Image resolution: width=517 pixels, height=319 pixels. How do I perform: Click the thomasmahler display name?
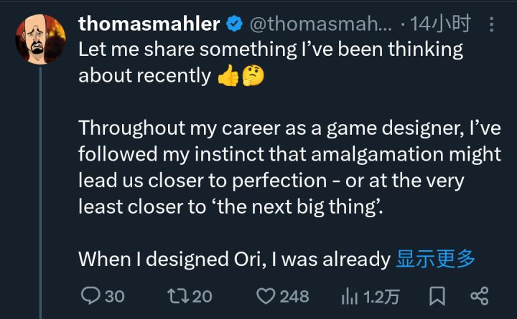point(149,24)
